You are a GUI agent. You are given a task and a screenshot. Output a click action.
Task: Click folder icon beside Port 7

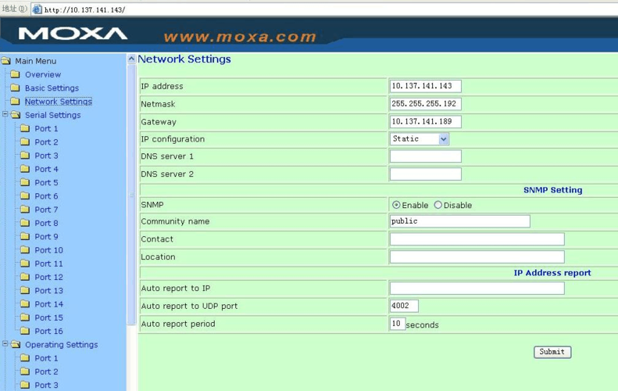point(25,209)
